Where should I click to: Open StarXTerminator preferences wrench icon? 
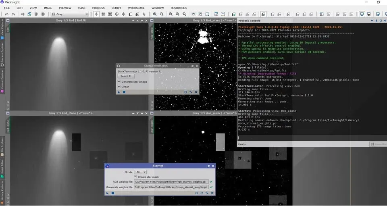[191, 92]
